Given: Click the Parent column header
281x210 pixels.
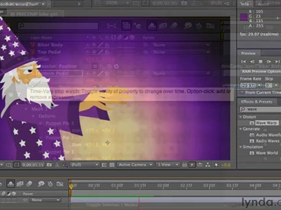Looking at the screenshot, I should [28, 194].
